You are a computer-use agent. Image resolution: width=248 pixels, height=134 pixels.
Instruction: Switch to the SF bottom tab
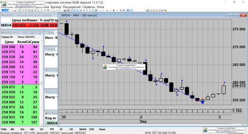[x=61, y=129]
